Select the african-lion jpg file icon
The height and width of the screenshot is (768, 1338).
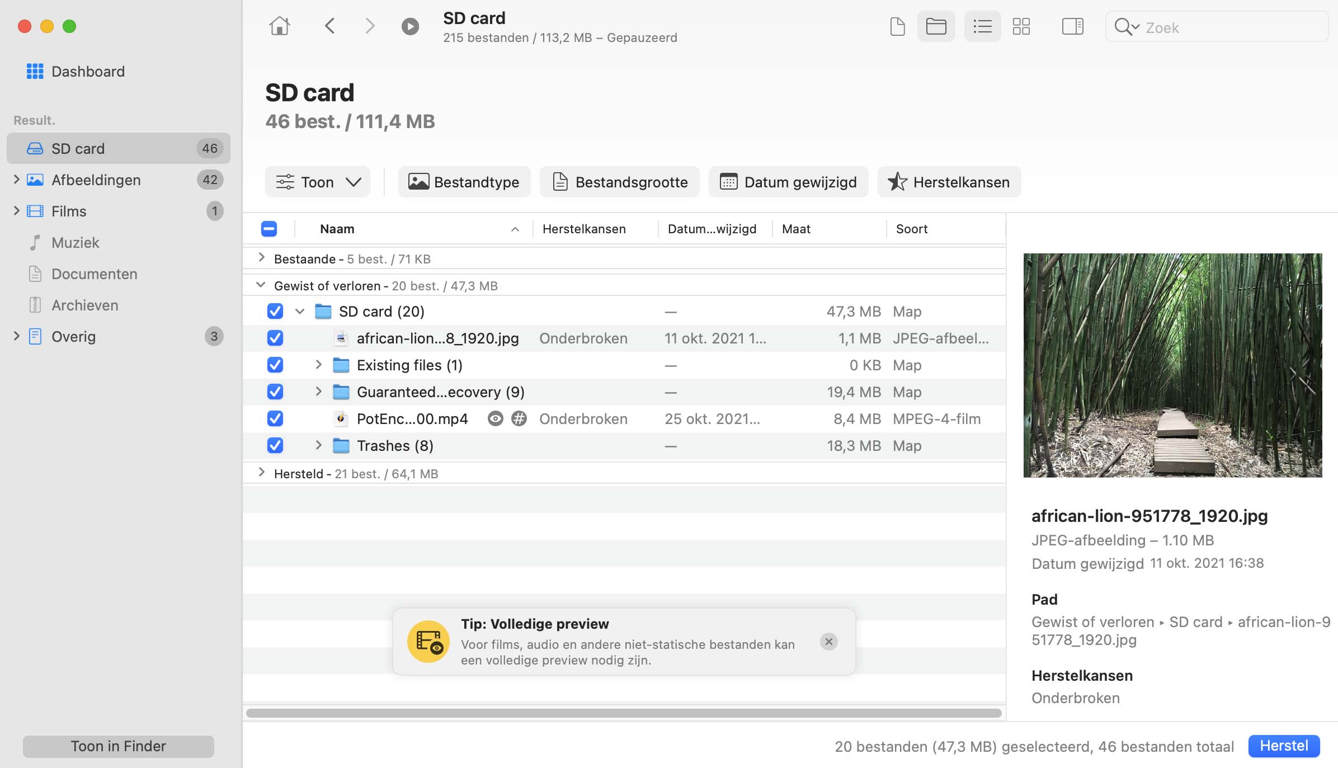click(x=341, y=338)
